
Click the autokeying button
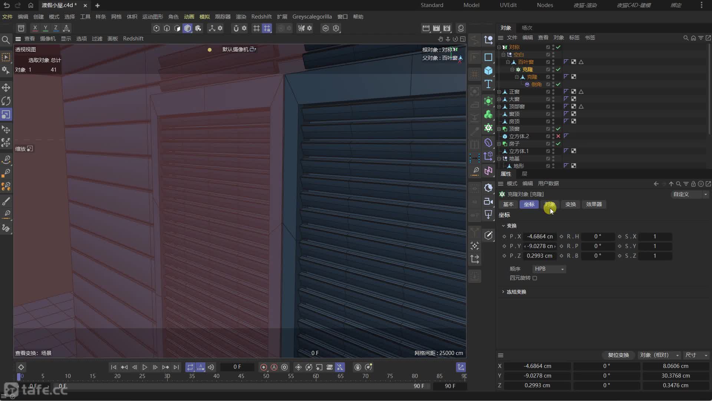point(274,367)
